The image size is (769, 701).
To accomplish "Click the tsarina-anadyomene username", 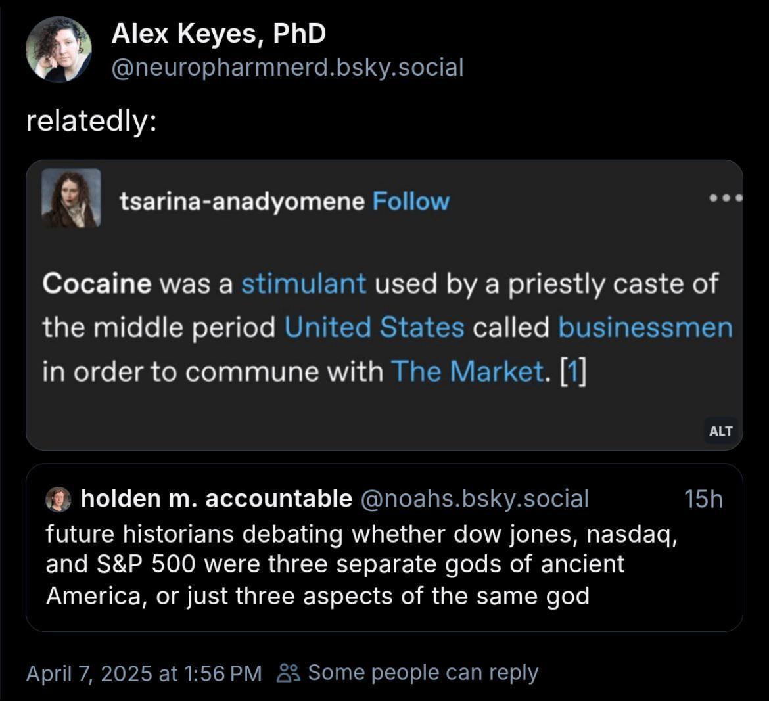I will tap(242, 201).
